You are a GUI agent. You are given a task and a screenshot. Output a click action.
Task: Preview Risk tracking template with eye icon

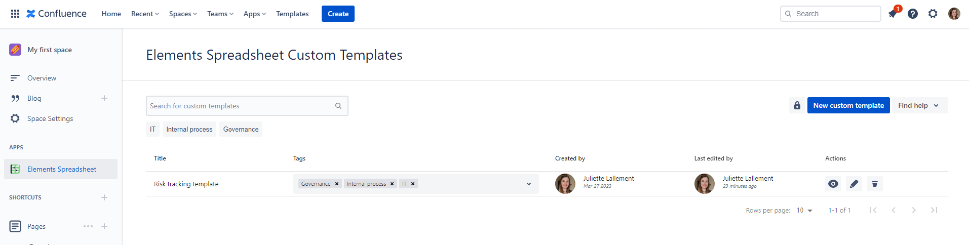[833, 184]
